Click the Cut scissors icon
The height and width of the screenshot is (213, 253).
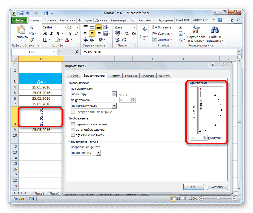point(32,27)
